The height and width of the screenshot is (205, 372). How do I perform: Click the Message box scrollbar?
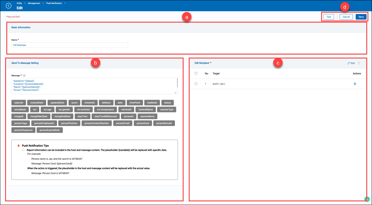pyautogui.click(x=177, y=83)
